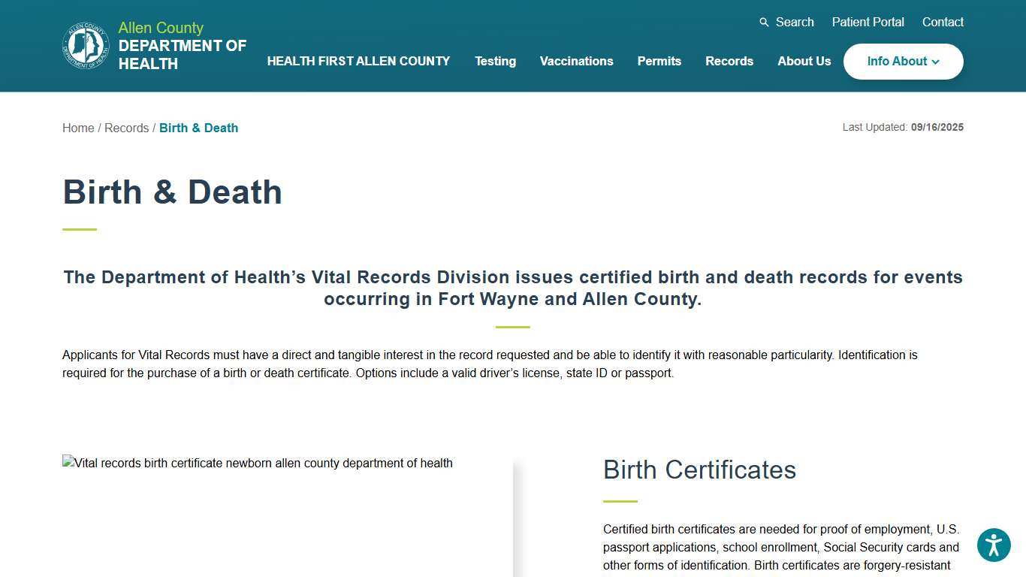Viewport: 1026px width, 577px height.
Task: Click the broken image placeholder icon
Action: (x=68, y=463)
